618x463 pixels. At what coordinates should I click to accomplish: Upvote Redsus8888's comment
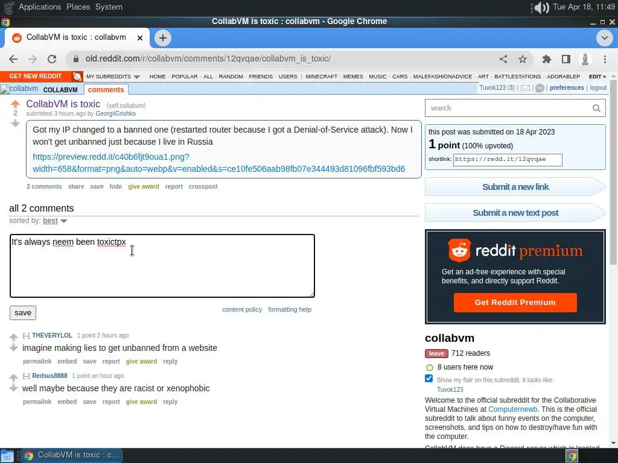[13, 377]
